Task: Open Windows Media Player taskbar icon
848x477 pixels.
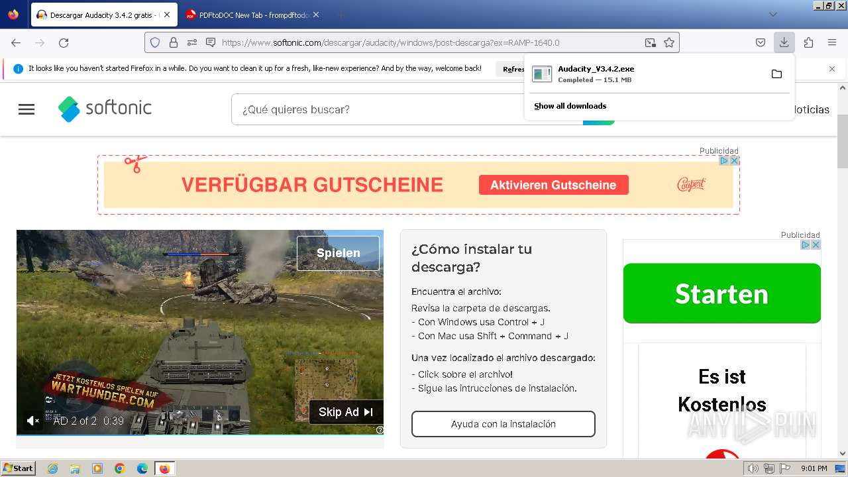Action: pos(97,468)
